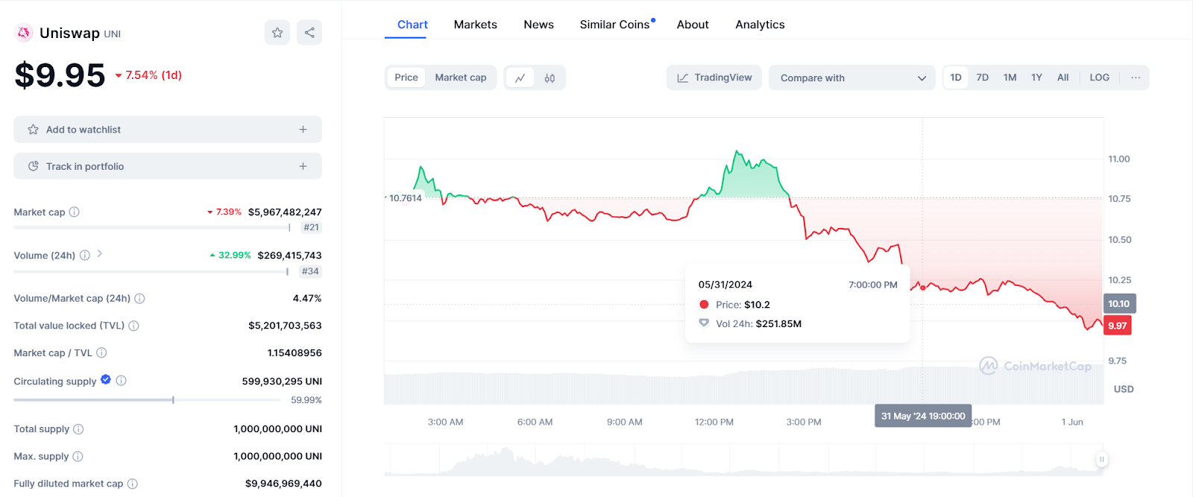
Task: Click the mini volume timeline range selector
Action: pyautogui.click(x=745, y=460)
